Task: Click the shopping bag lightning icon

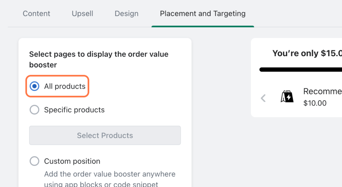Action: coord(287,97)
